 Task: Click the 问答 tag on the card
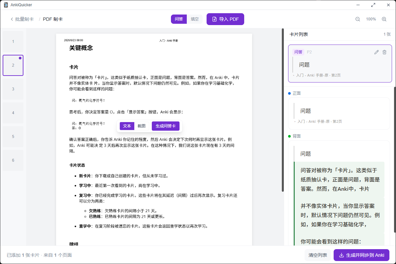(298, 52)
